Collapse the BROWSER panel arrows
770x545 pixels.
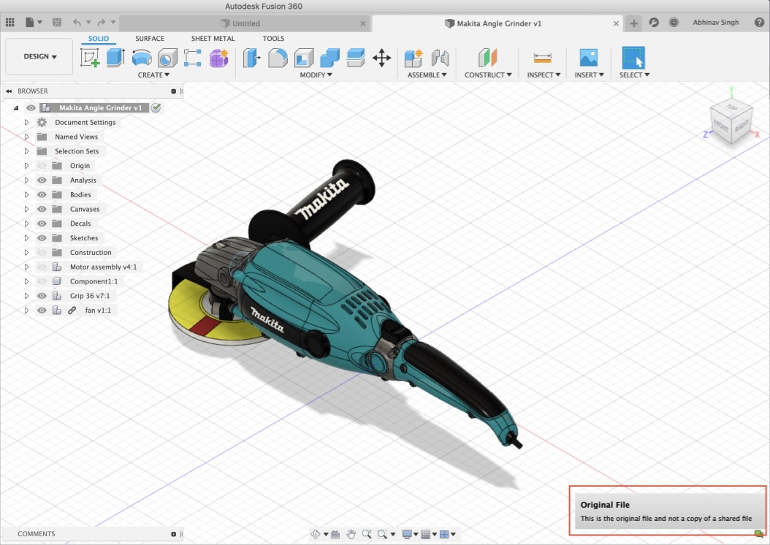[x=8, y=91]
